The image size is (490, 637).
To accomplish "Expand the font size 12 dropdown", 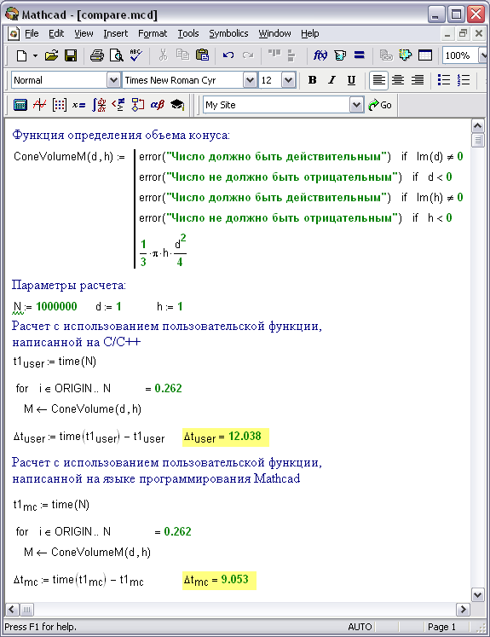I will pos(288,80).
